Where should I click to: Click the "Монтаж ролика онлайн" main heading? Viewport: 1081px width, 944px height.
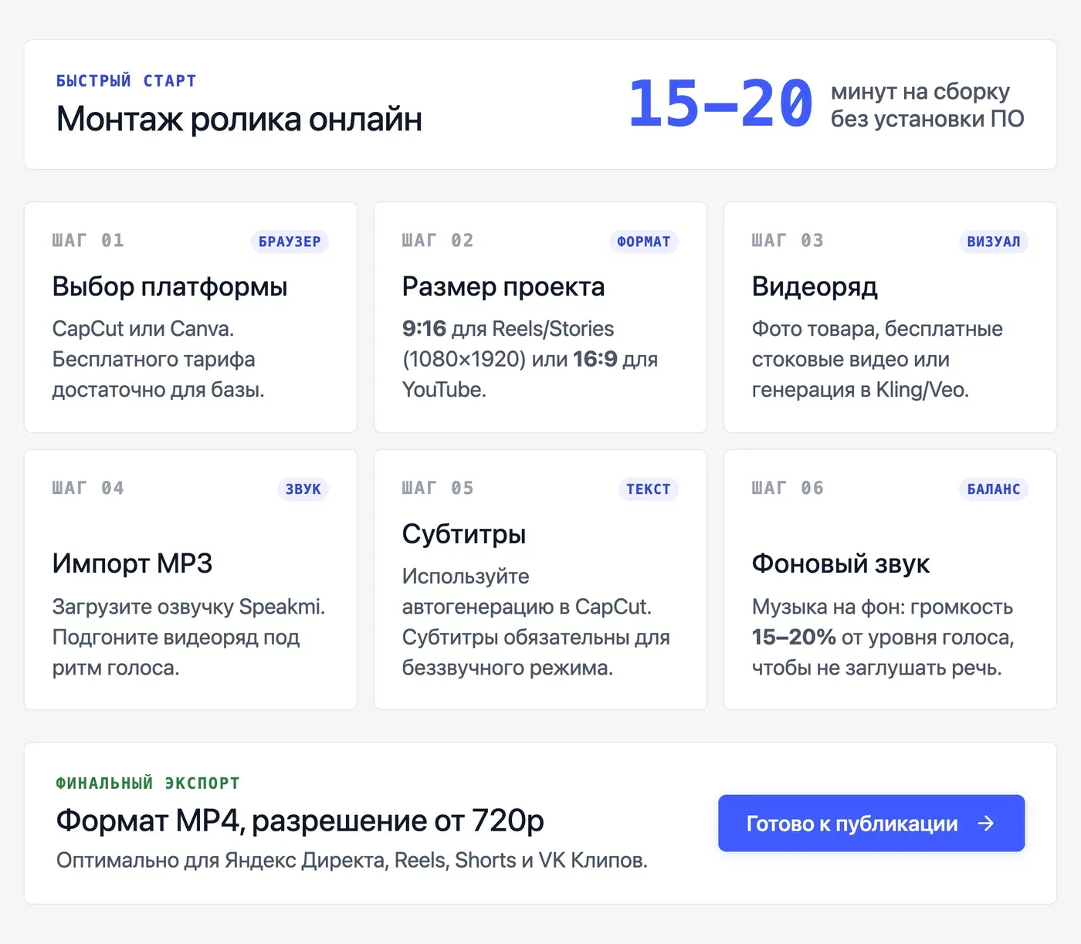pyautogui.click(x=239, y=120)
